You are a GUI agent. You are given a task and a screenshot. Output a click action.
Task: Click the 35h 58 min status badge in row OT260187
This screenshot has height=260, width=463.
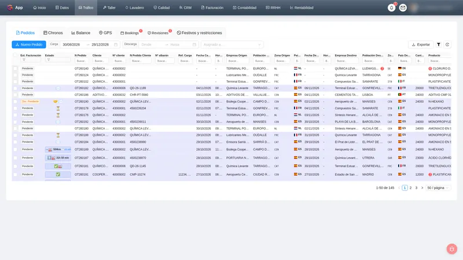[58, 158]
